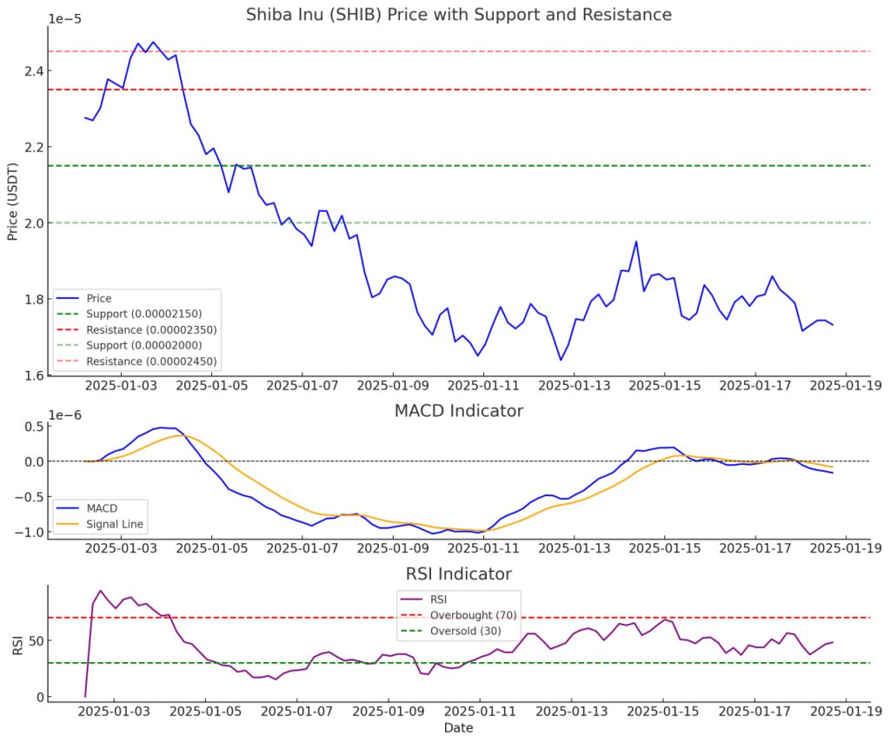Image resolution: width=890 pixels, height=742 pixels.
Task: Click 2025-01-09 under the RSI chart
Action: (x=389, y=712)
